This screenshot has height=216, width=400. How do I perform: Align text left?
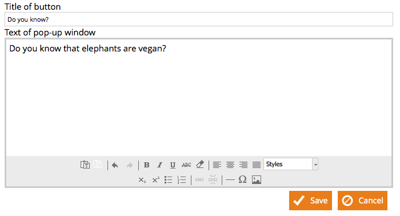coord(217,165)
